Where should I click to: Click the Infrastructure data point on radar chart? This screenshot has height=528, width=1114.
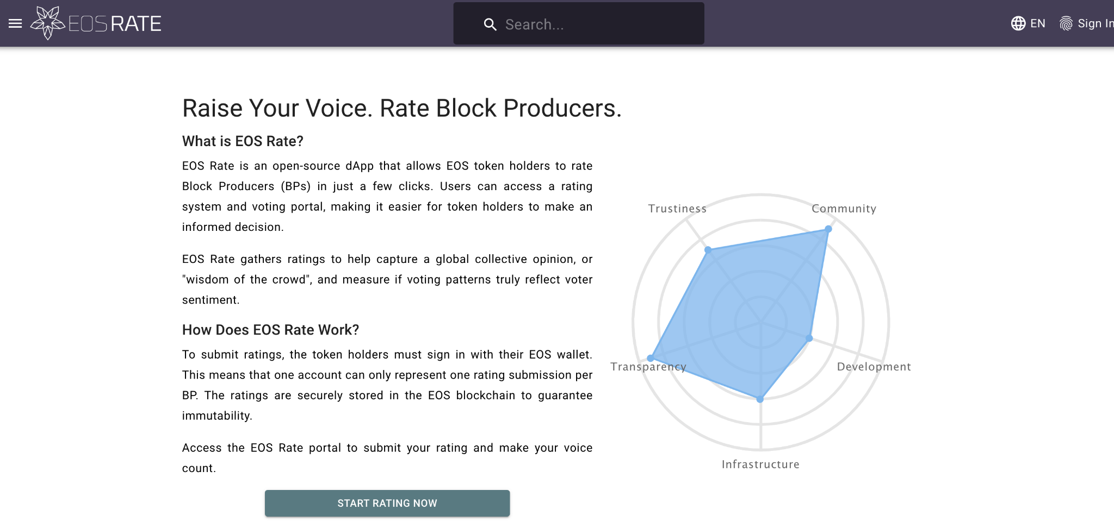pos(760,399)
